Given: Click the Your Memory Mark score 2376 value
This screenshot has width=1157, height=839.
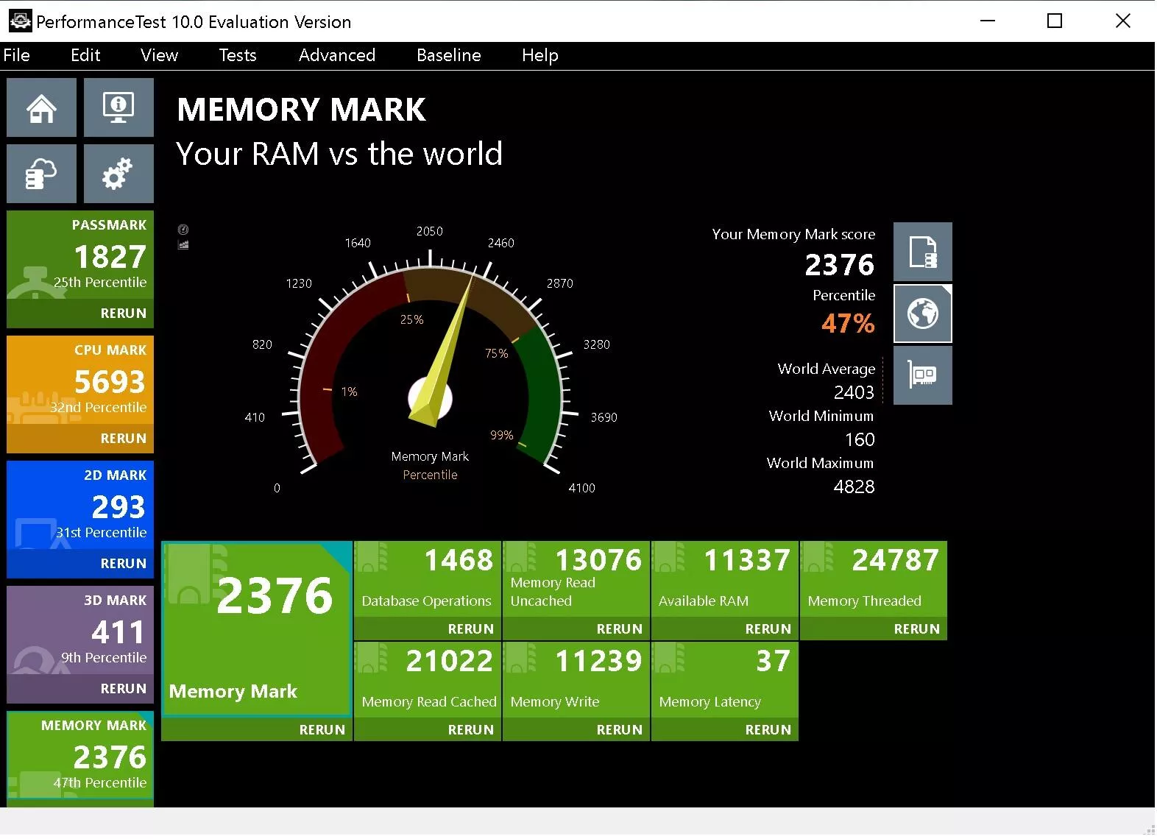Looking at the screenshot, I should tap(840, 265).
